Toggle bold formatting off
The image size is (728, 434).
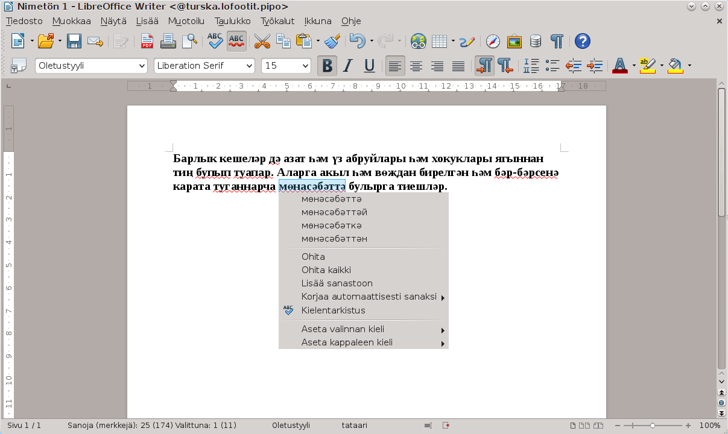coord(327,66)
